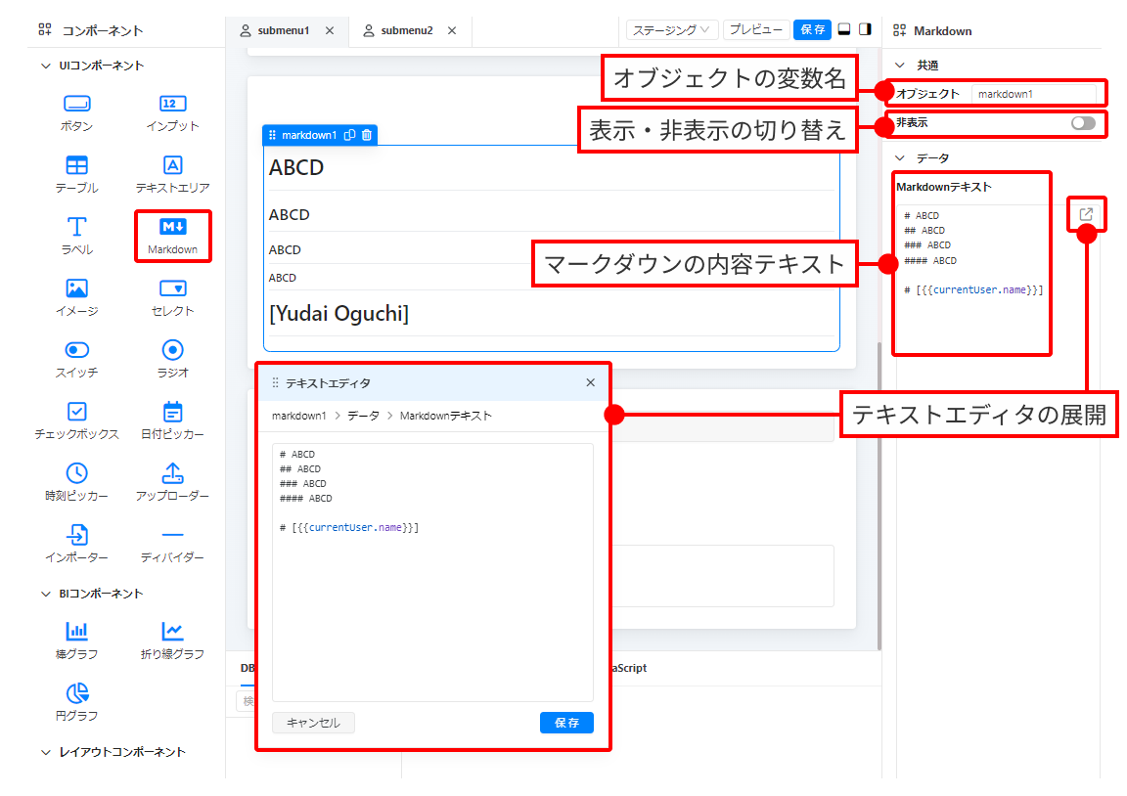Select the 日付ピッカー component icon
Viewport: 1127px width, 796px height.
coord(172,412)
